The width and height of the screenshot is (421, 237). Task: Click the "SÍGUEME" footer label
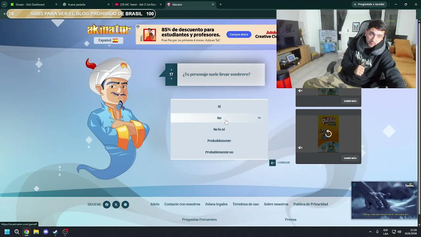tap(94, 205)
